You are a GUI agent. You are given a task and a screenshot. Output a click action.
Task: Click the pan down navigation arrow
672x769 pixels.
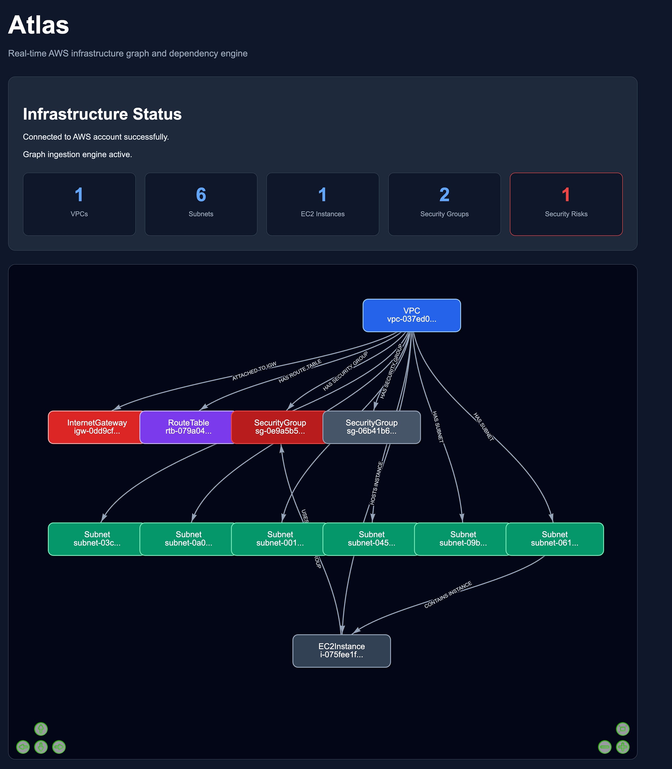pos(41,747)
